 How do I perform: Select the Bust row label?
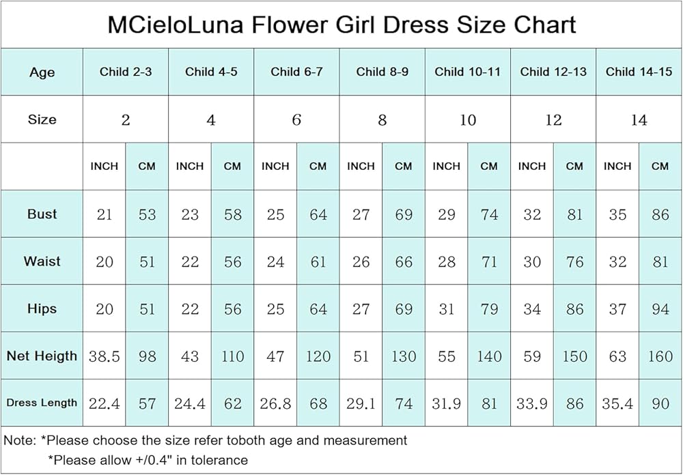(x=42, y=214)
